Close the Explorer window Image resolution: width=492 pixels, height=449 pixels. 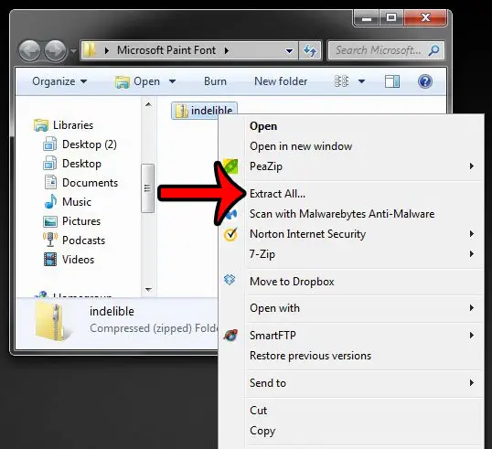pos(425,17)
